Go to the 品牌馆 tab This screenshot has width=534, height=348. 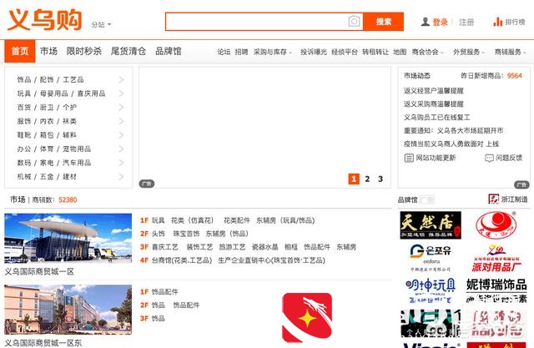click(169, 51)
